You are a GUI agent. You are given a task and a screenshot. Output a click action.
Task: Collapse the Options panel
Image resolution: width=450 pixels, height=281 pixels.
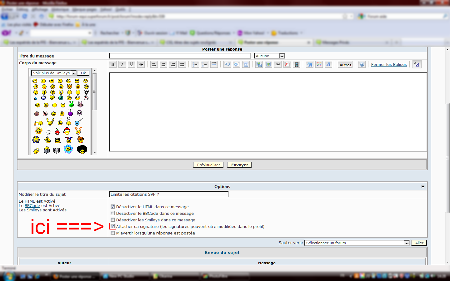coord(423,186)
